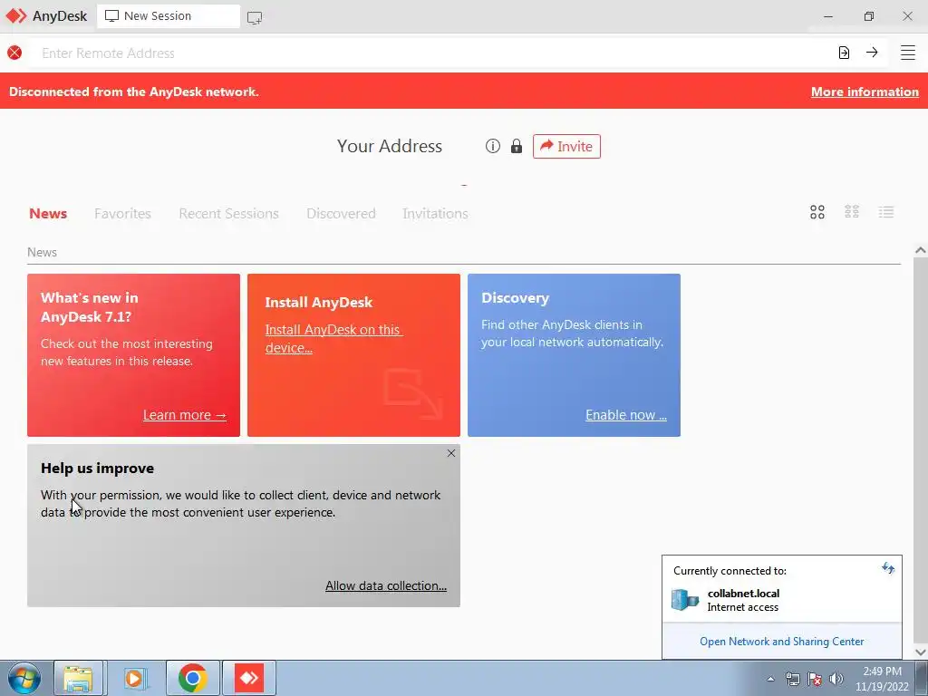
Task: Switch to list view
Action: tap(886, 212)
